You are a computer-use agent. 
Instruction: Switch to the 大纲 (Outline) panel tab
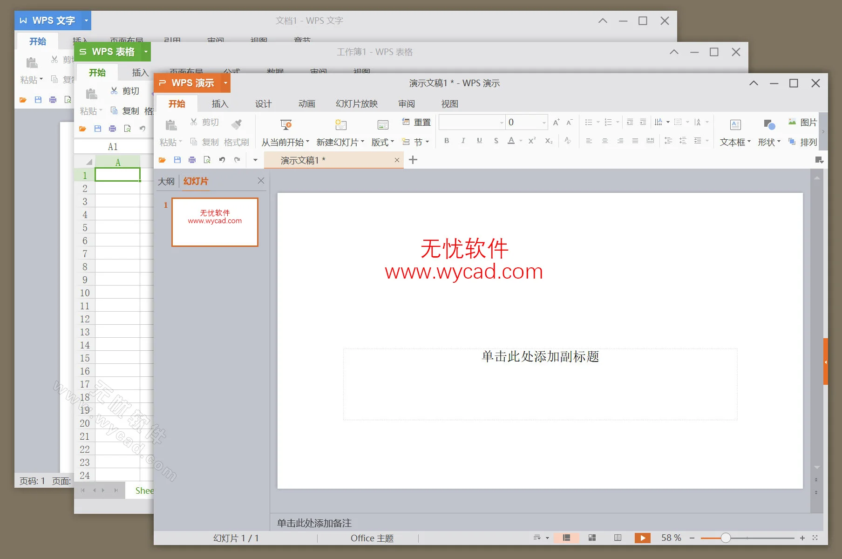pyautogui.click(x=166, y=181)
